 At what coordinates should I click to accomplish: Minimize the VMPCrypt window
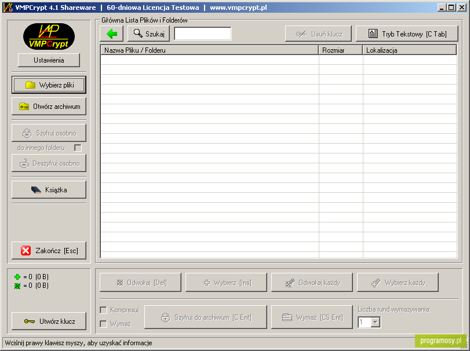click(x=441, y=8)
